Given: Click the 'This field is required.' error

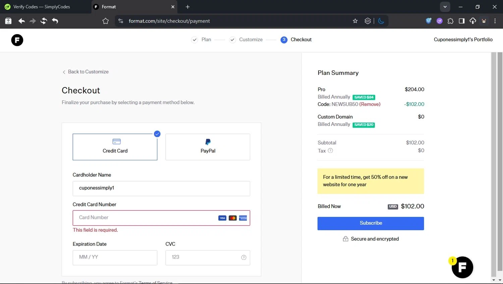Looking at the screenshot, I should (96, 230).
